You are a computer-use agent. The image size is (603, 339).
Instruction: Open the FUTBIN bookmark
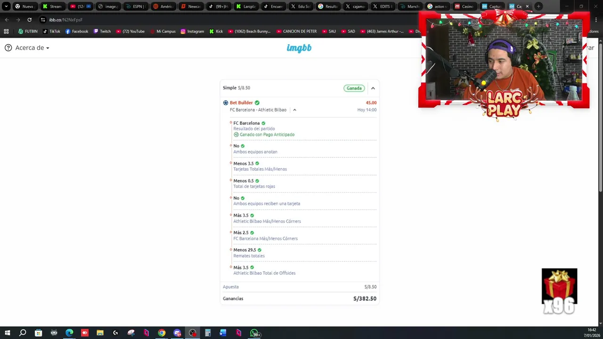(x=28, y=32)
